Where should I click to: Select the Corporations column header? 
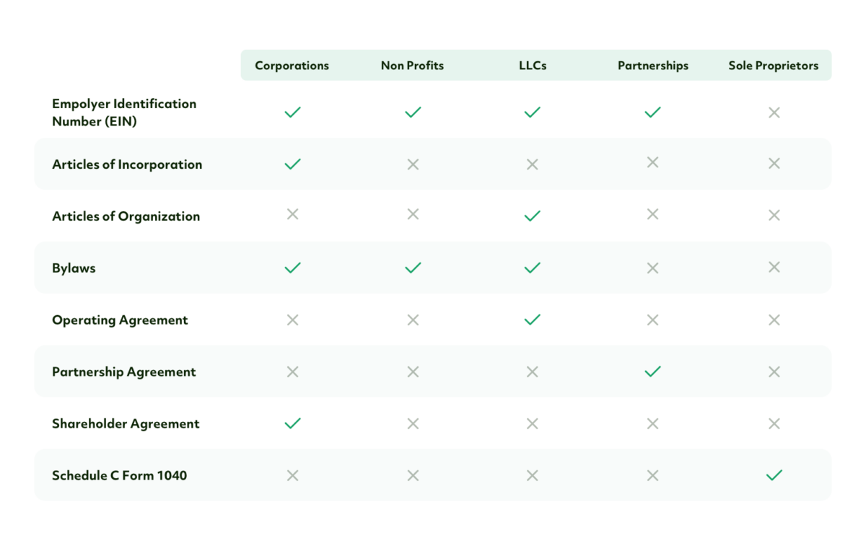(292, 66)
